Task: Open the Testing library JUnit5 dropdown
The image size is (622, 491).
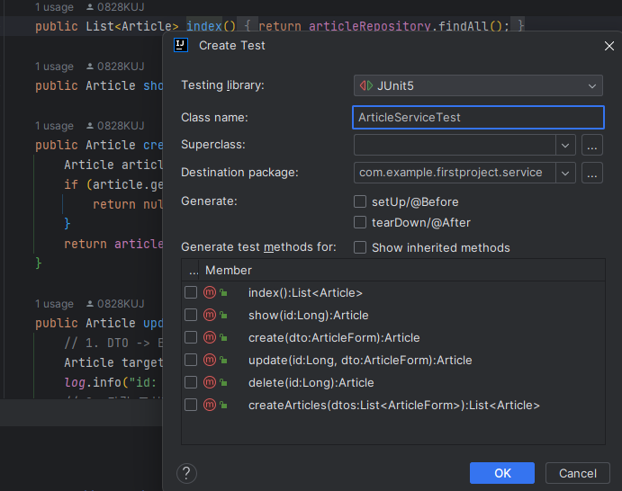Action: [x=478, y=85]
